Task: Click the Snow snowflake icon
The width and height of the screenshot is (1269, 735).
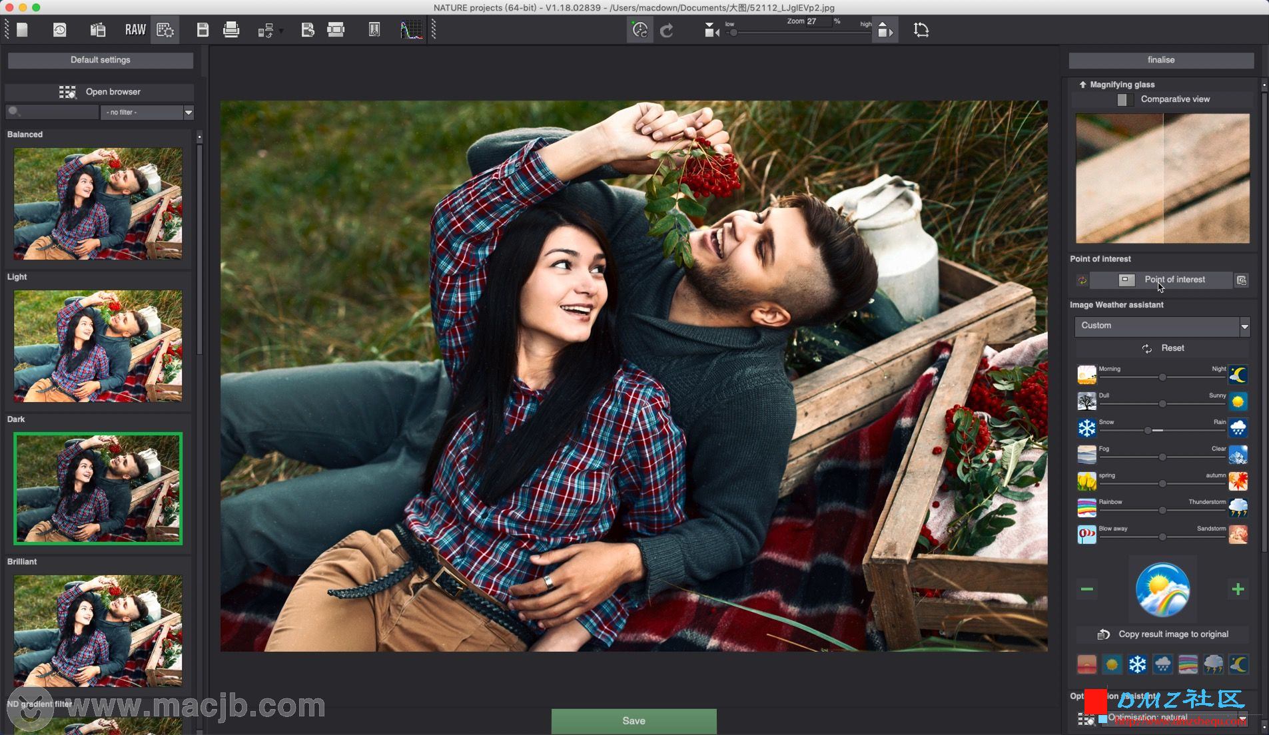Action: [1086, 428]
